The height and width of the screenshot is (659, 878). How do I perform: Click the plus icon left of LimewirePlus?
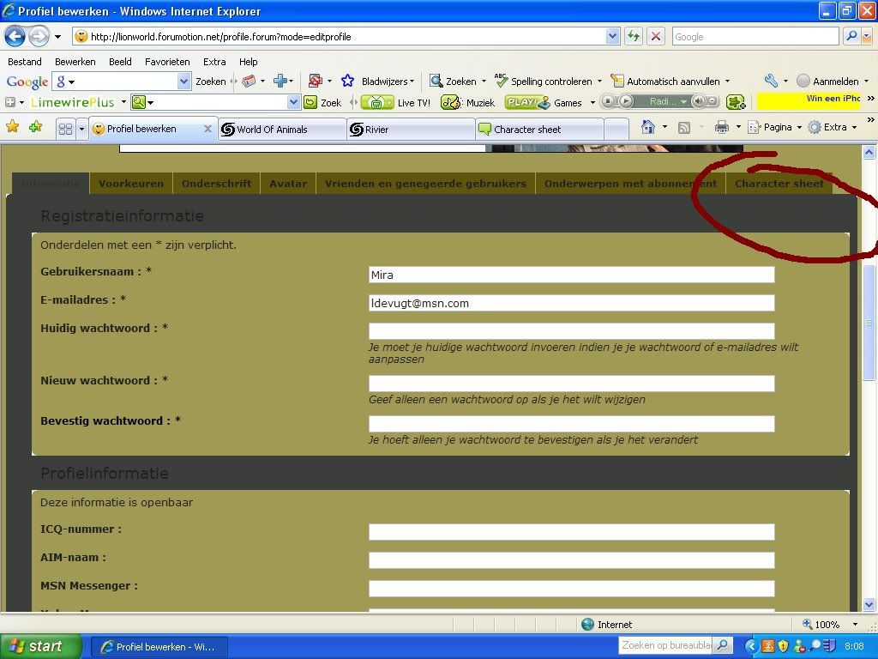click(x=10, y=103)
